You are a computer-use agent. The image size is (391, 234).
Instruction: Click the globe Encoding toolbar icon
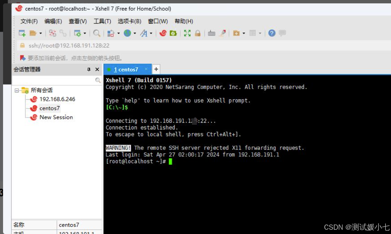tap(127, 33)
